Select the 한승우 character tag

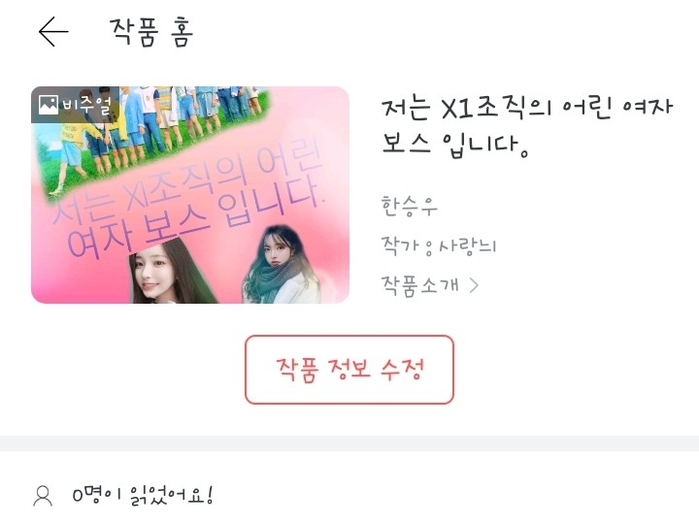click(x=409, y=206)
